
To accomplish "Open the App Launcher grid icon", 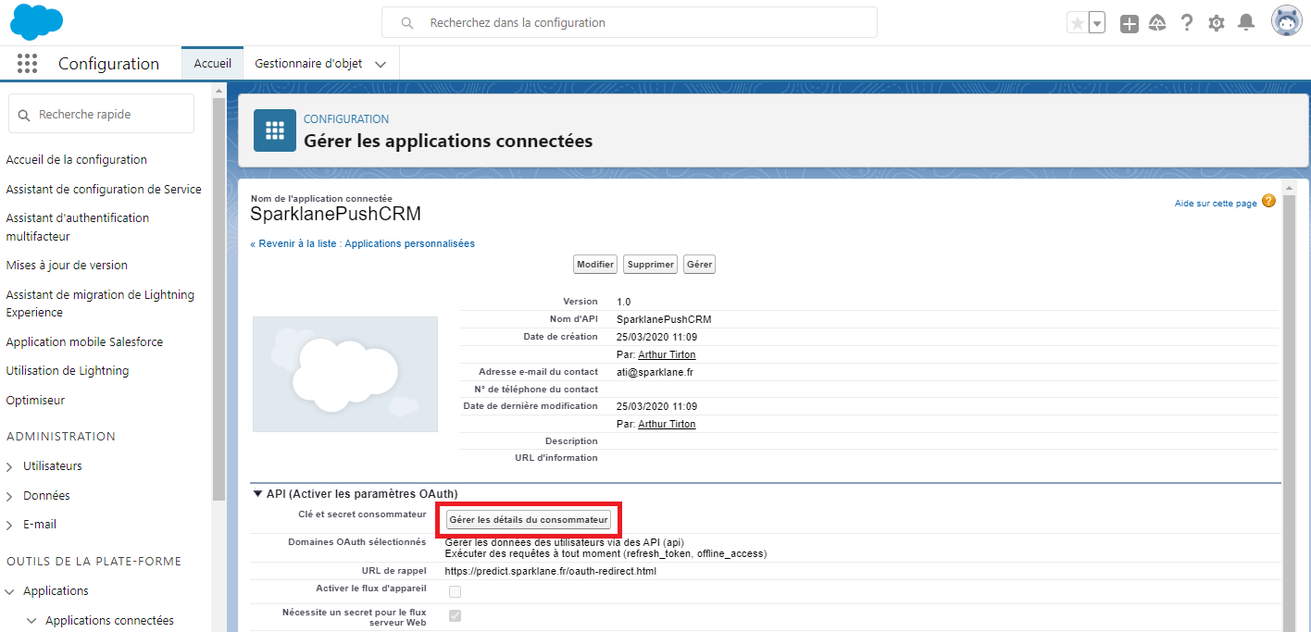I will point(27,63).
